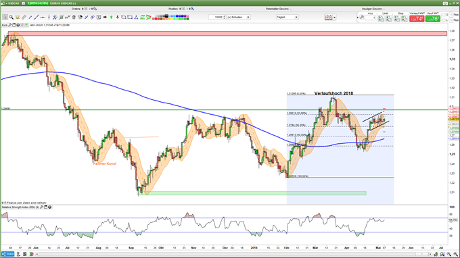Viewport: 460px width, 258px height.
Task: Select the parallel channel lines tool
Action: pyautogui.click(x=55, y=18)
